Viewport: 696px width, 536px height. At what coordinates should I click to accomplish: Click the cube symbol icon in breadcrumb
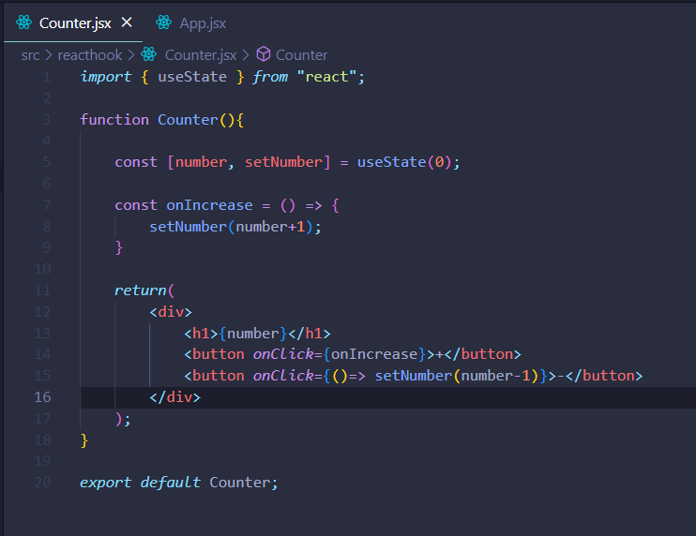pos(264,54)
